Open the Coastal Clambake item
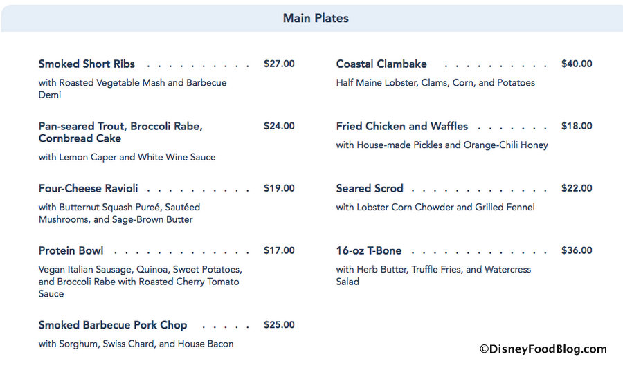The height and width of the screenshot is (368, 623). click(381, 64)
